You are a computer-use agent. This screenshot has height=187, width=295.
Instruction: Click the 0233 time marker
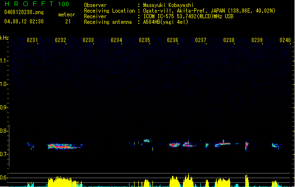click(88, 40)
